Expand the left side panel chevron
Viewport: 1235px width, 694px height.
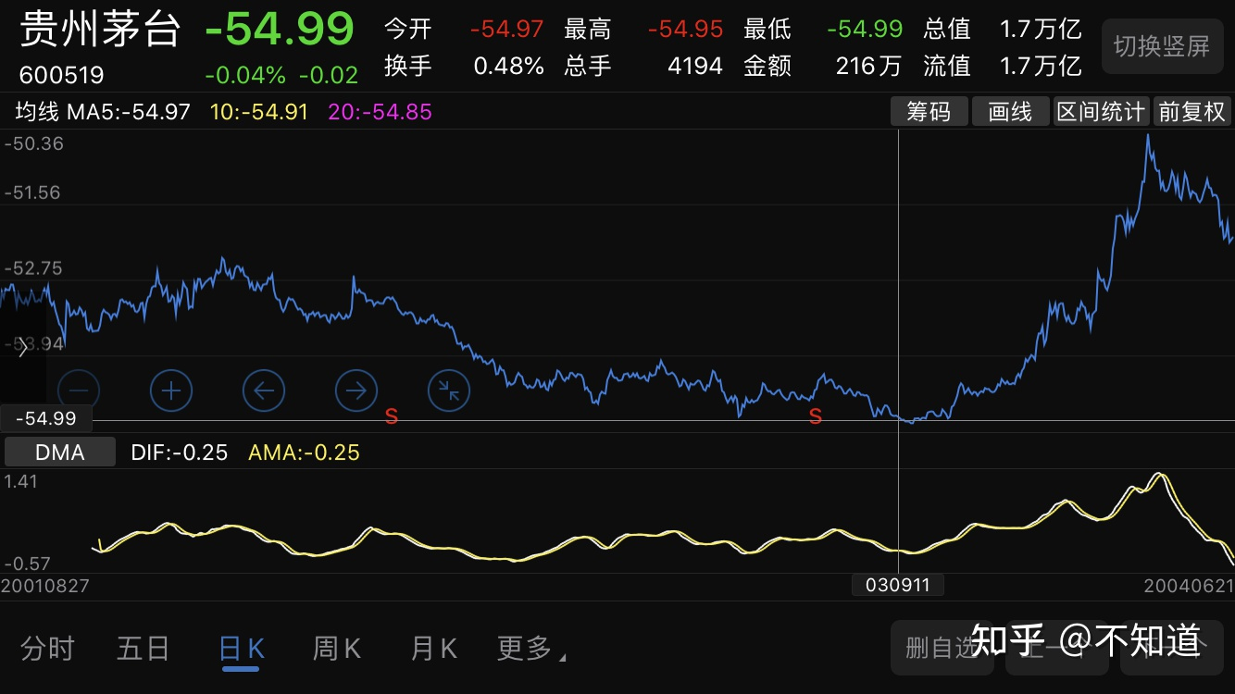22,349
